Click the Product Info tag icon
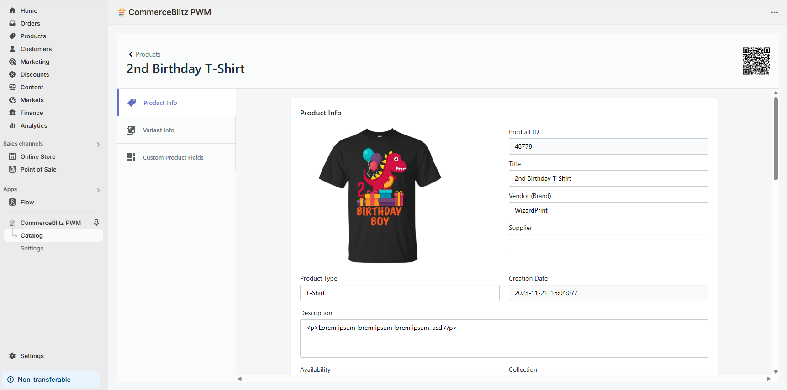787x390 pixels. point(132,103)
